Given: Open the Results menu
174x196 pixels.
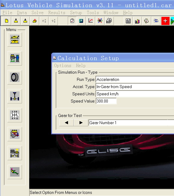Looking at the screenshot, I should [57, 13].
